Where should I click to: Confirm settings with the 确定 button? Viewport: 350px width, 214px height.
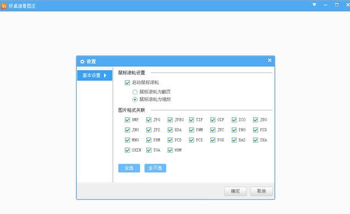click(235, 191)
